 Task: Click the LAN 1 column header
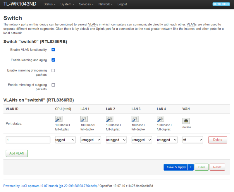click(x=85, y=109)
